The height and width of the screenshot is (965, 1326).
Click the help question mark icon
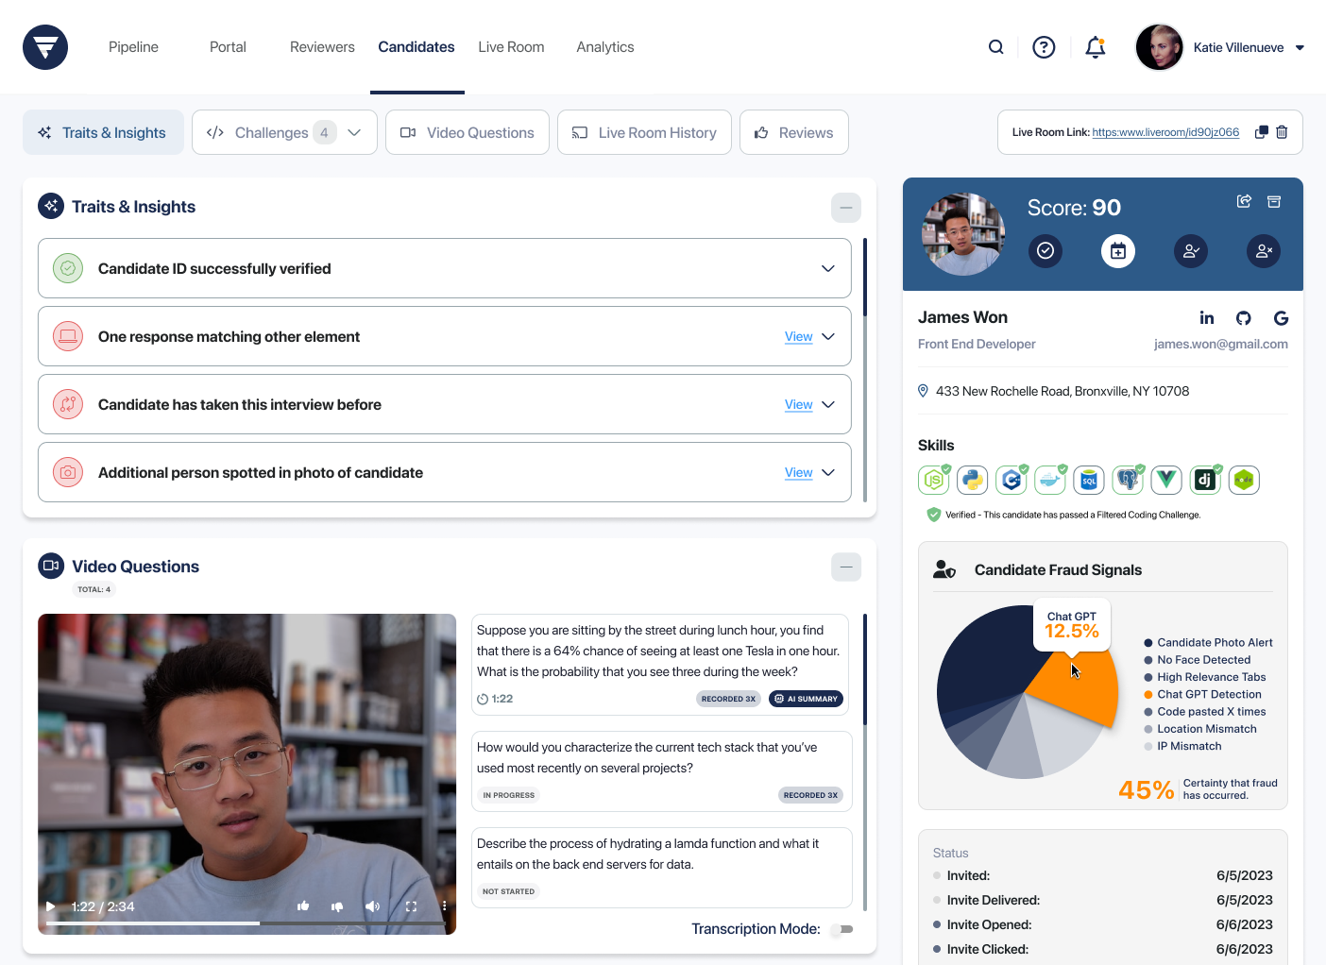pos(1044,47)
